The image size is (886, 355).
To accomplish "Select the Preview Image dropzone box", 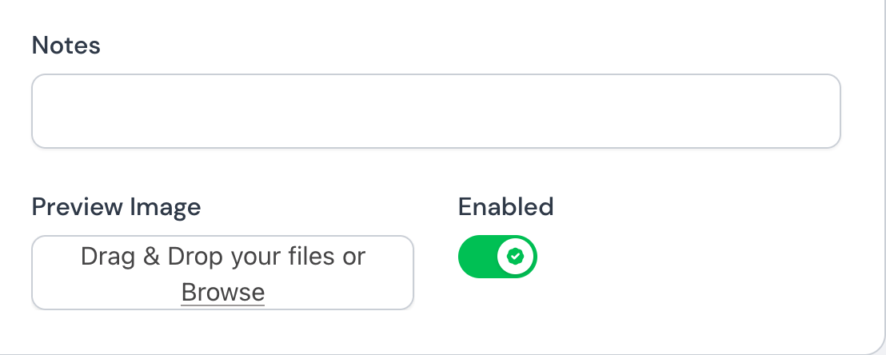I will pos(222,273).
